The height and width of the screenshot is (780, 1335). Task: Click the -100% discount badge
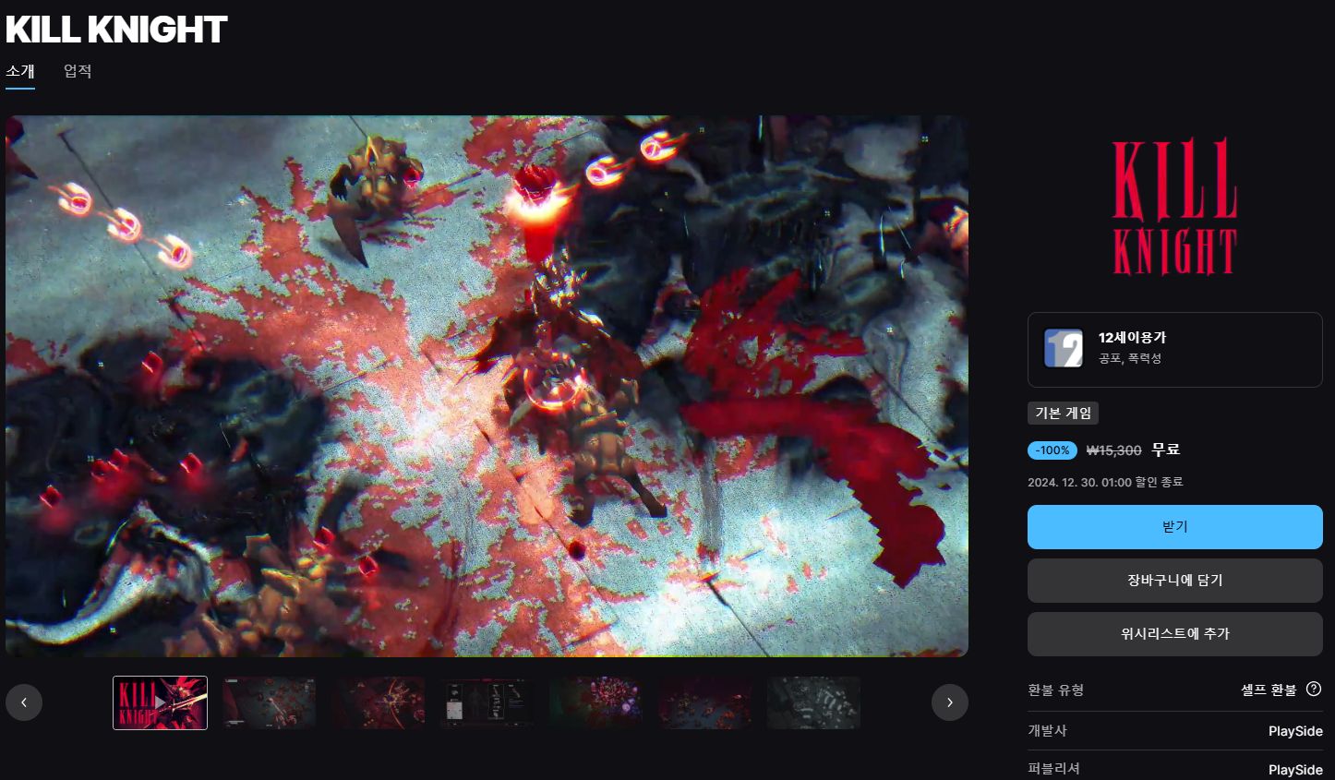coord(1052,450)
